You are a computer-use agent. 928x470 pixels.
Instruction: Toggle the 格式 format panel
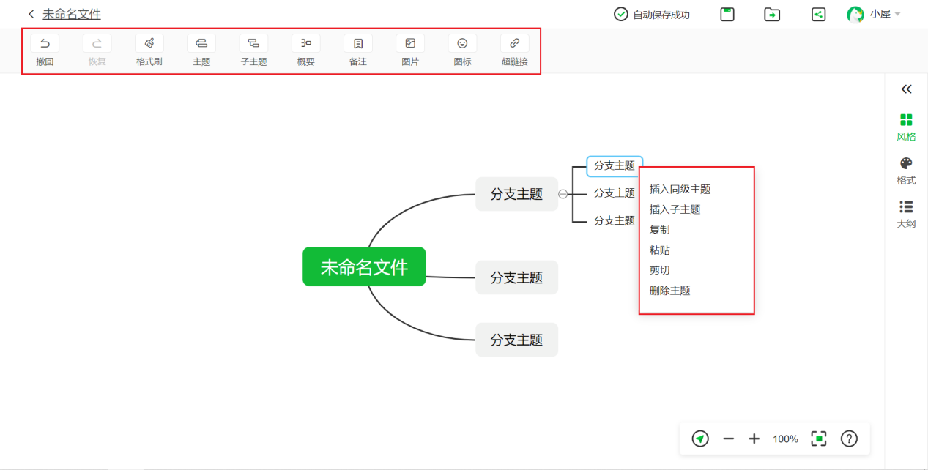[906, 170]
